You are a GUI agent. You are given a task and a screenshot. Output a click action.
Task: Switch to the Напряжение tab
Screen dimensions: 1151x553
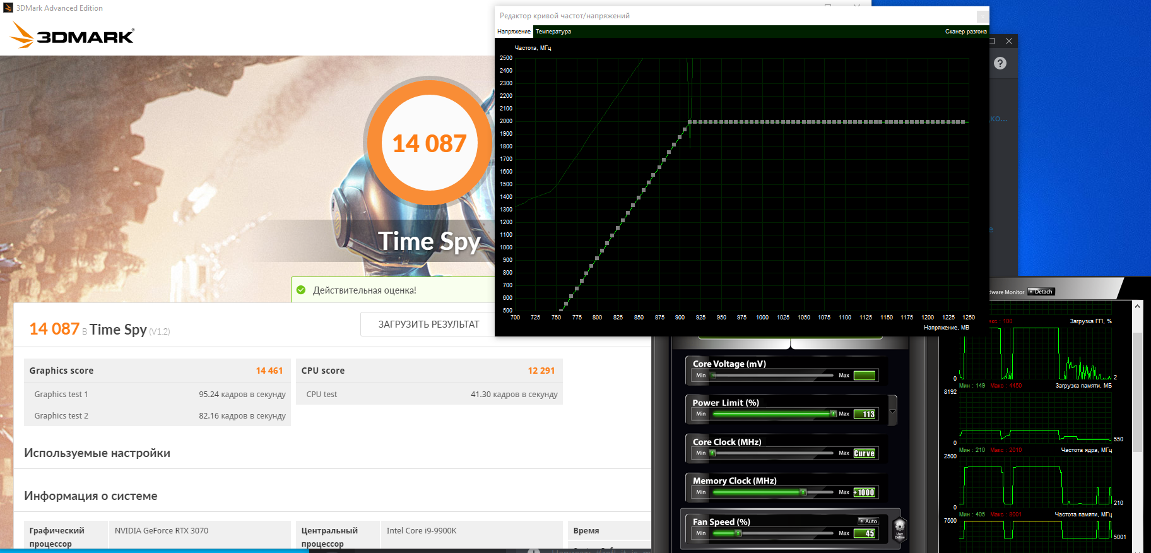(514, 32)
